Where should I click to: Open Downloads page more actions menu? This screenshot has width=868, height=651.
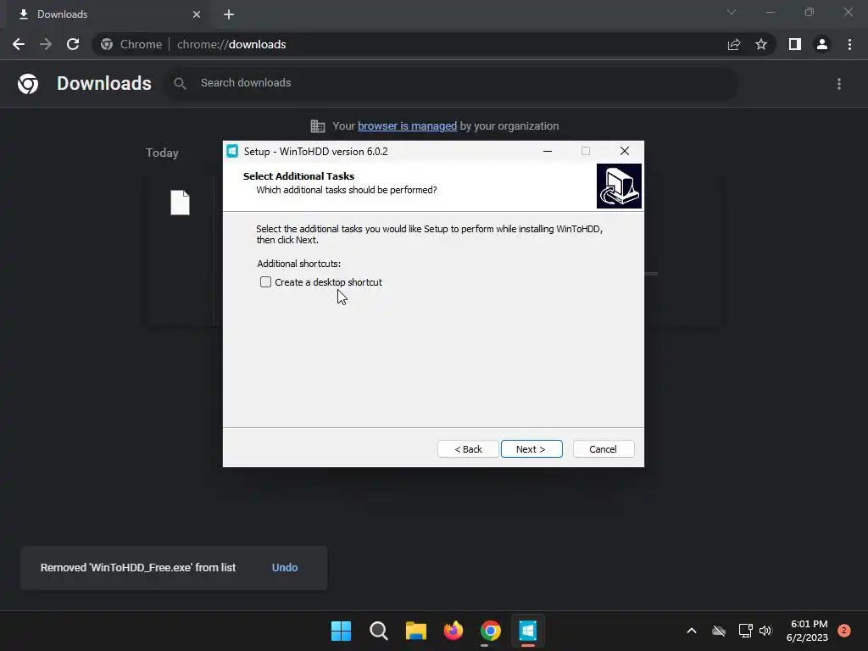(839, 84)
